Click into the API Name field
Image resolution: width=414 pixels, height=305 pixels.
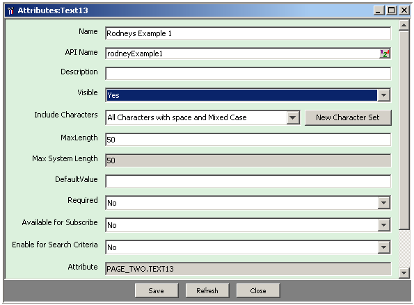(x=242, y=53)
